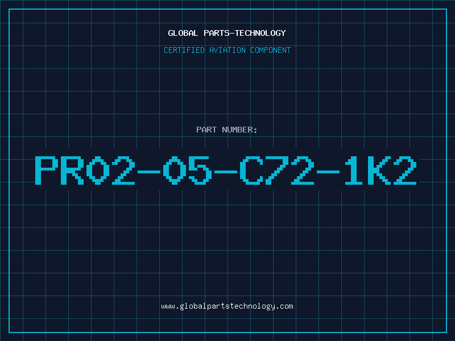Image resolution: width=455 pixels, height=341 pixels.
Task: Click the PART NUMBER: label
Action: point(227,130)
